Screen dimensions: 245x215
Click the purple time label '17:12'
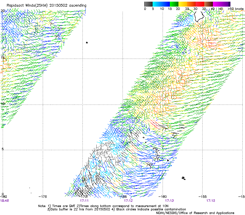coord(128,201)
